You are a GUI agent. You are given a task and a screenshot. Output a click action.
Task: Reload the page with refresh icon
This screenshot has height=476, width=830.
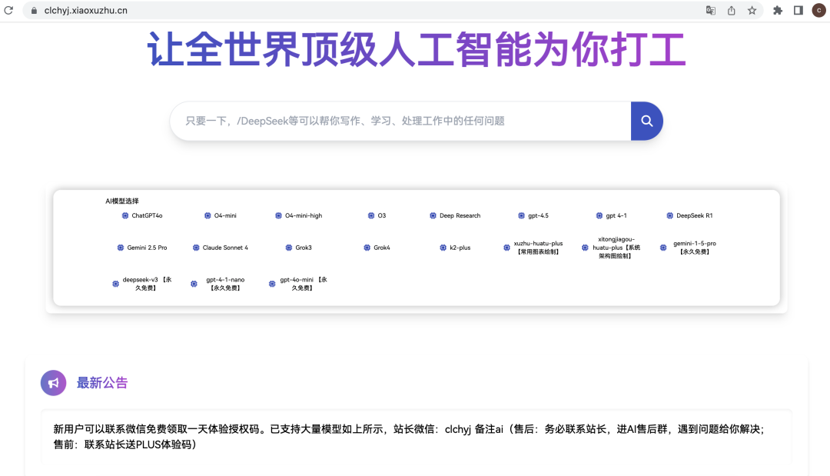tap(8, 10)
